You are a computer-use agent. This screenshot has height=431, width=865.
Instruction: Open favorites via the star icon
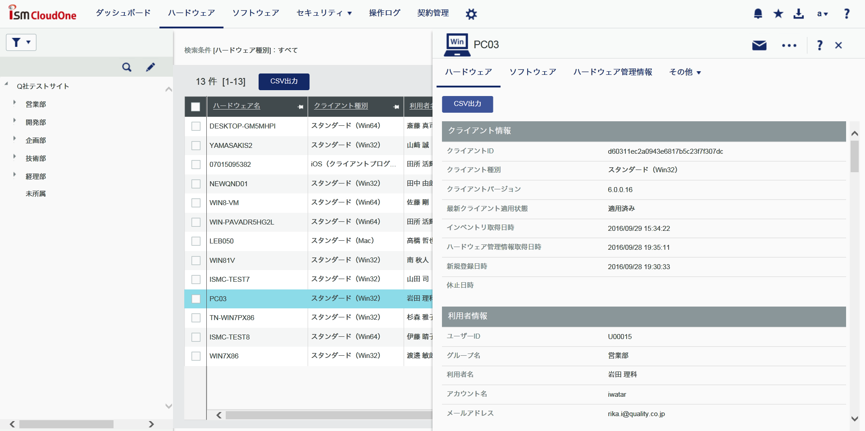[778, 14]
